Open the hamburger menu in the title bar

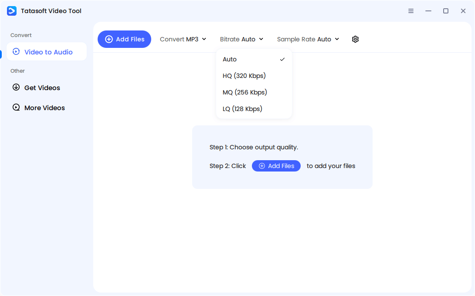[411, 11]
